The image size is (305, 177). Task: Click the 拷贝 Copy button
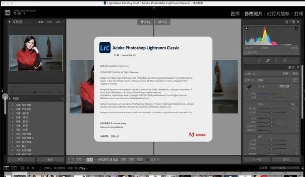[x=21, y=160]
